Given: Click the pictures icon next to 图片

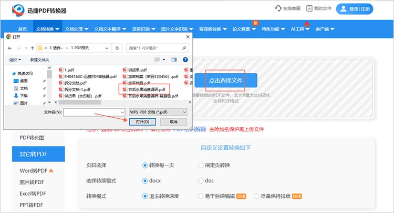Looking at the screenshot, I should point(16,103).
